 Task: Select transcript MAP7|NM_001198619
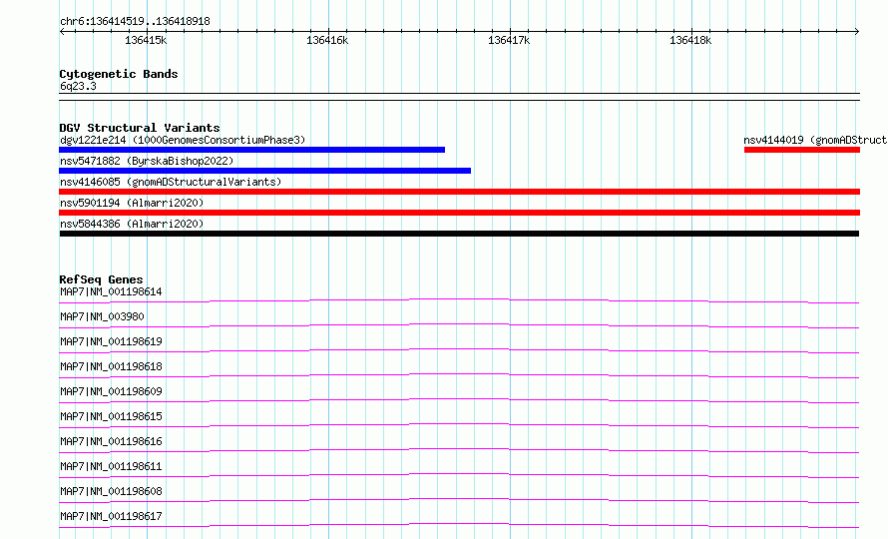111,341
